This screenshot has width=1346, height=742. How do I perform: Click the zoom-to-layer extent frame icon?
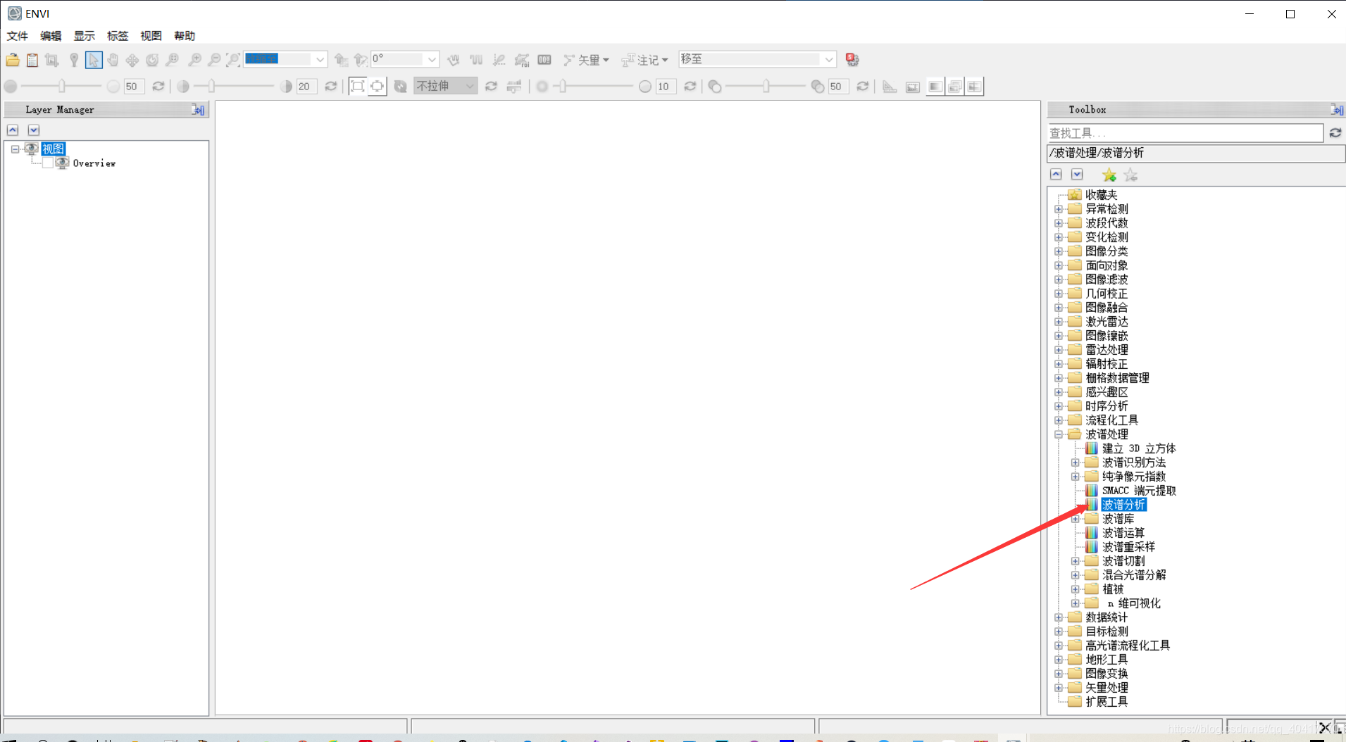pyautogui.click(x=358, y=86)
